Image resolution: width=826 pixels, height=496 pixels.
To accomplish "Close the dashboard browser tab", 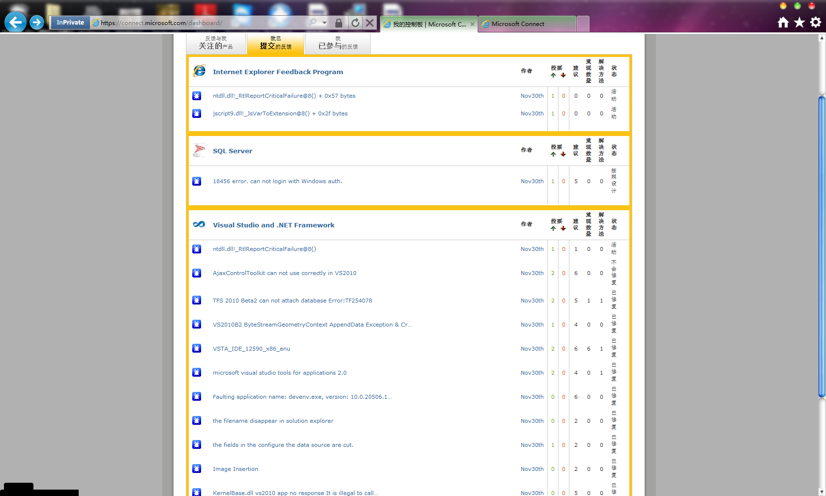I will click(x=472, y=24).
